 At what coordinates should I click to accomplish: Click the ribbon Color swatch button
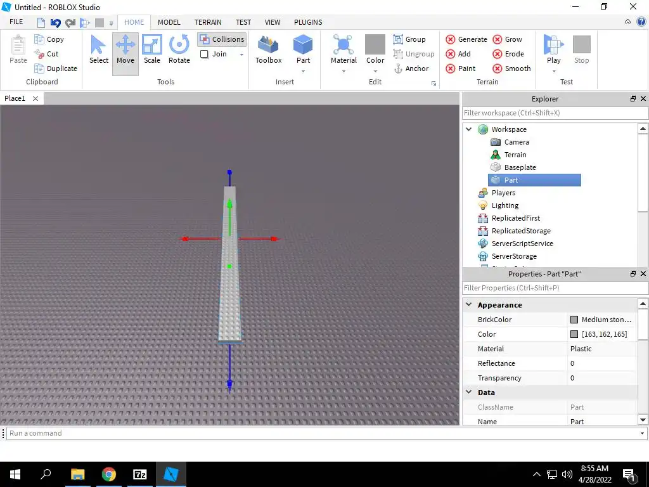click(x=375, y=49)
